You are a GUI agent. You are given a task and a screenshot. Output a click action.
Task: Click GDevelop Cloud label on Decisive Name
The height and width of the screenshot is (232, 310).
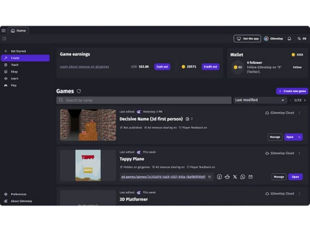(x=280, y=113)
